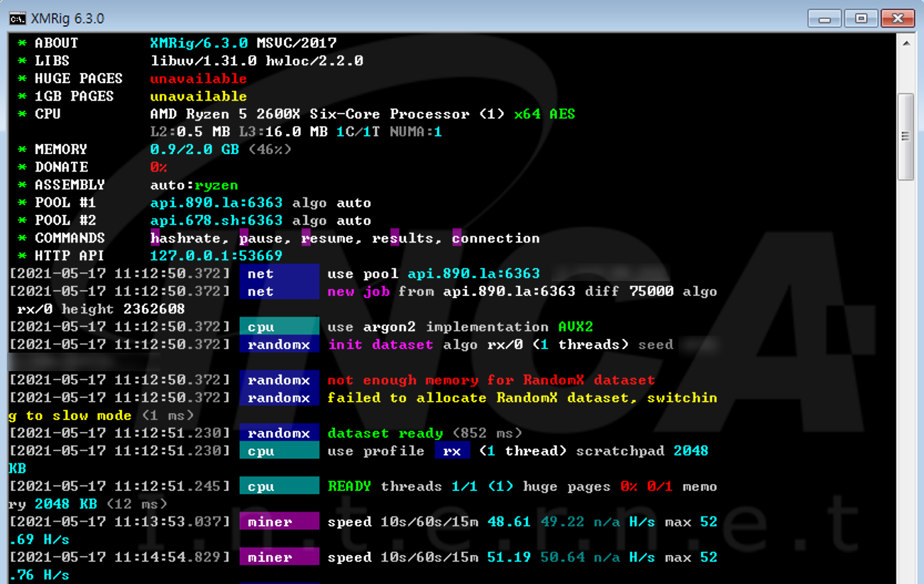Click the 'connection' command word

[x=496, y=238]
